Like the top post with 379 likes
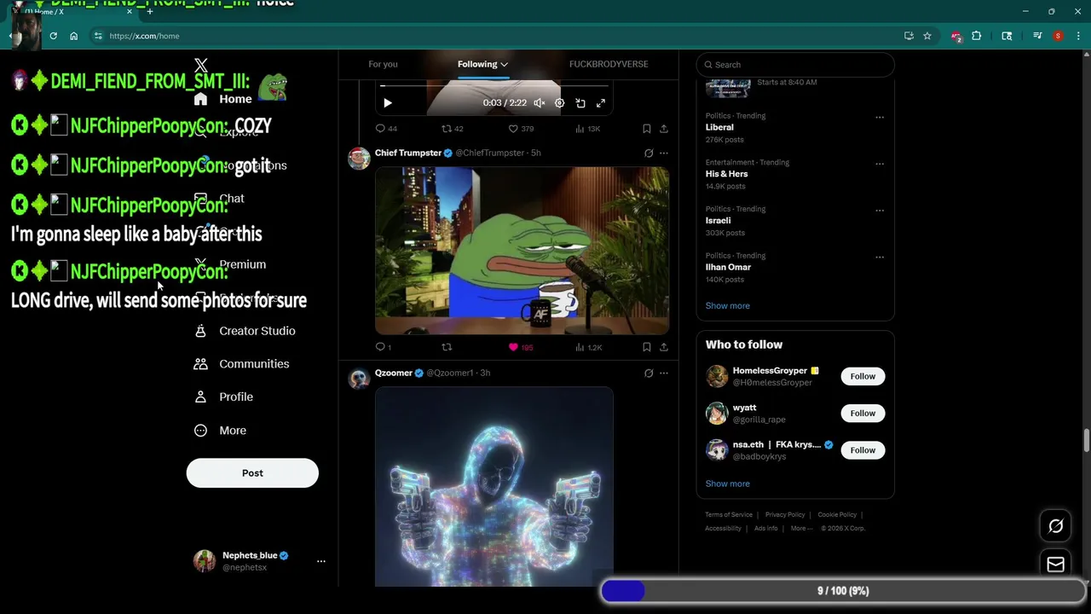The image size is (1091, 614). (521, 129)
